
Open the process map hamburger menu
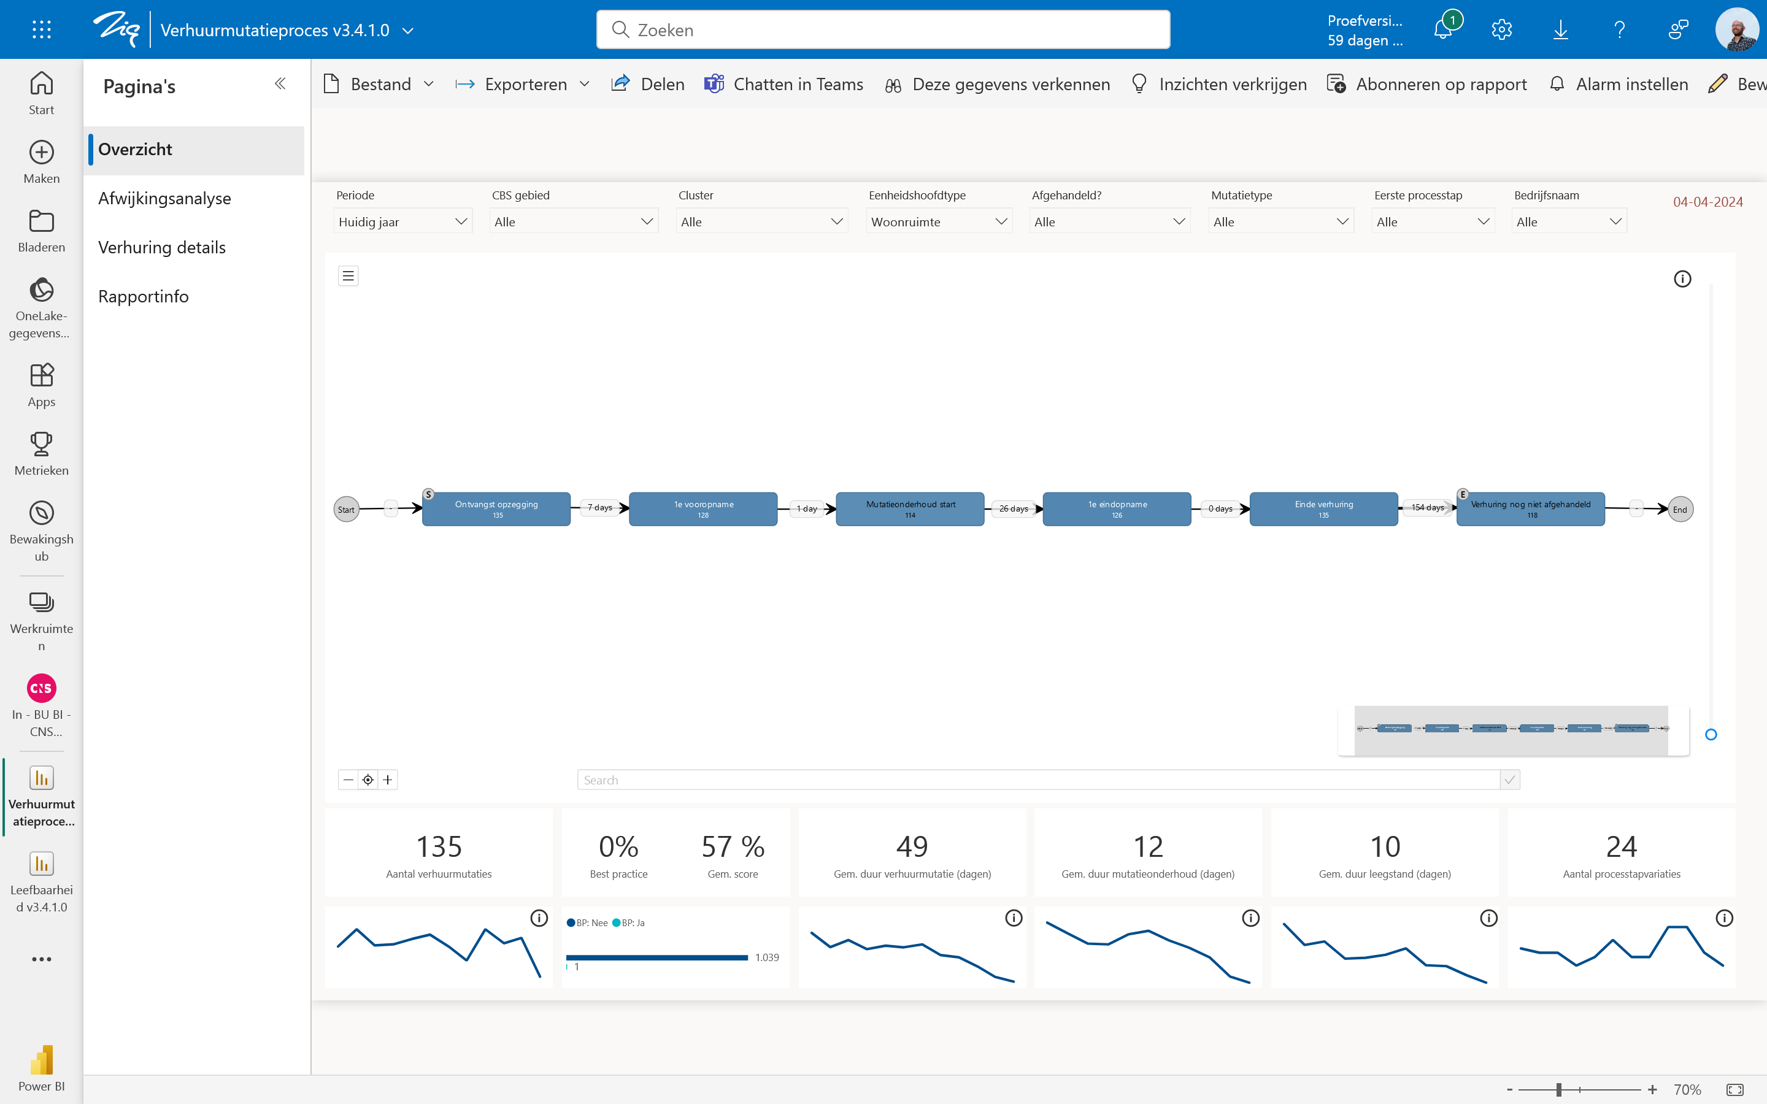pyautogui.click(x=348, y=276)
